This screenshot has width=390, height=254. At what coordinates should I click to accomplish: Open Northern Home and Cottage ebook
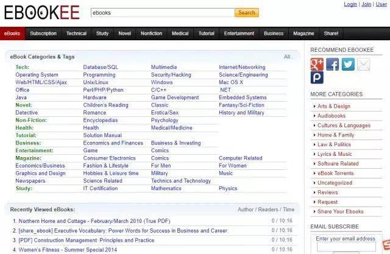(94, 221)
